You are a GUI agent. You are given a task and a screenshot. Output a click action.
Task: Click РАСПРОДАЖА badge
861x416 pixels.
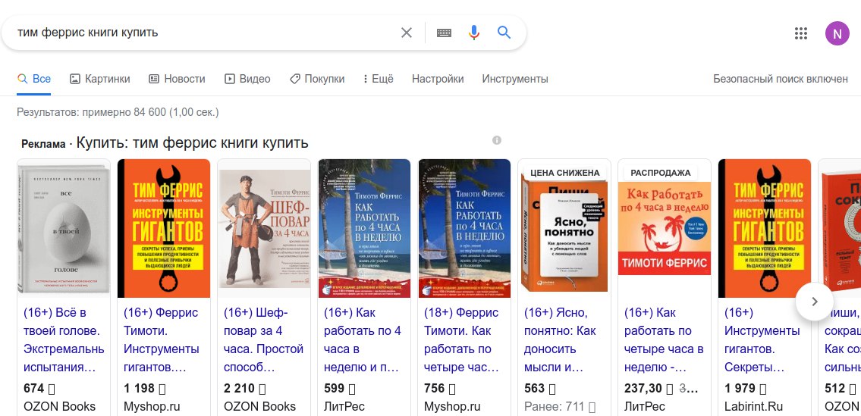[661, 172]
